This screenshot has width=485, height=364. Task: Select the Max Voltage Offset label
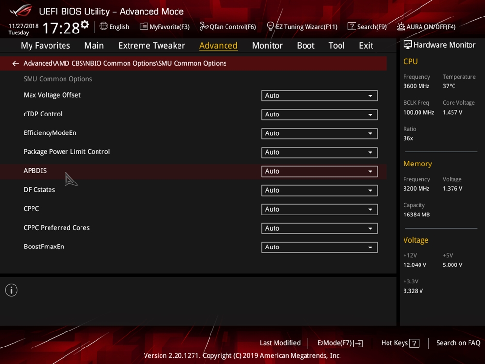(x=52, y=95)
